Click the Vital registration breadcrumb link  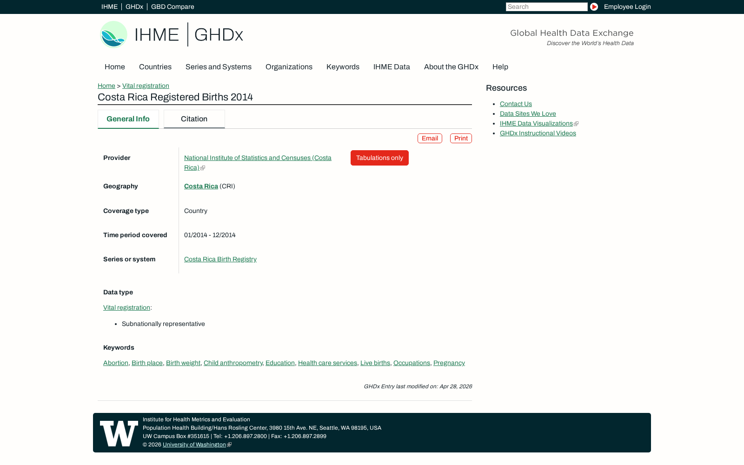(146, 86)
